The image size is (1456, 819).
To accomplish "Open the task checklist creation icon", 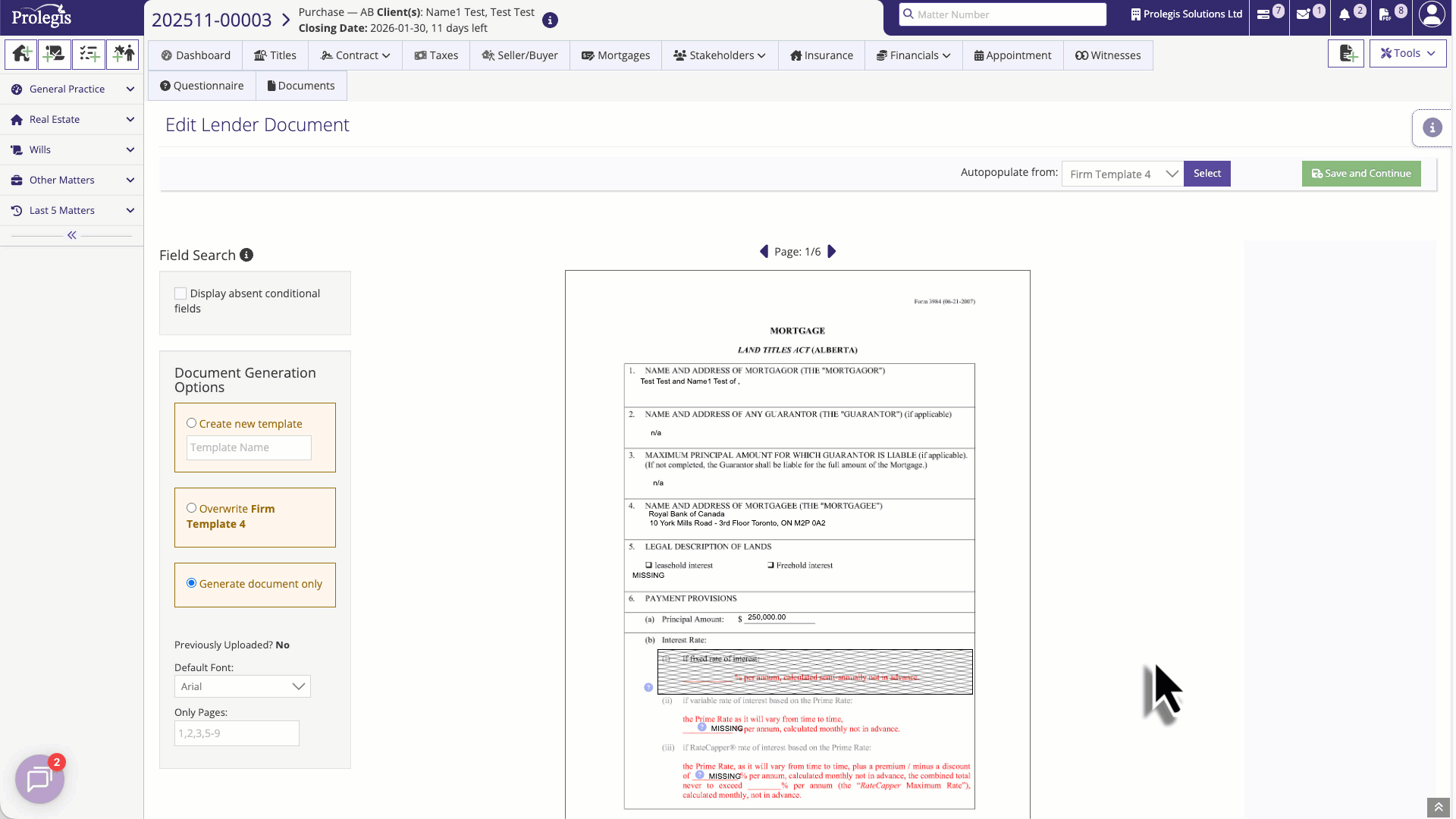I will point(89,55).
